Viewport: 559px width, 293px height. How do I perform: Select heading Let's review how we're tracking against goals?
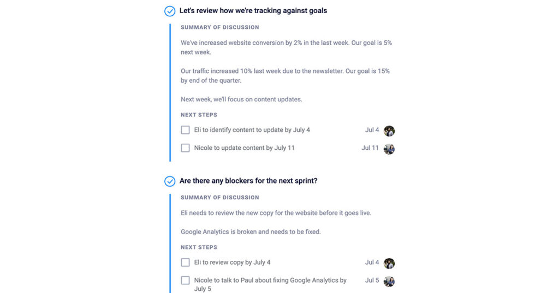253,11
